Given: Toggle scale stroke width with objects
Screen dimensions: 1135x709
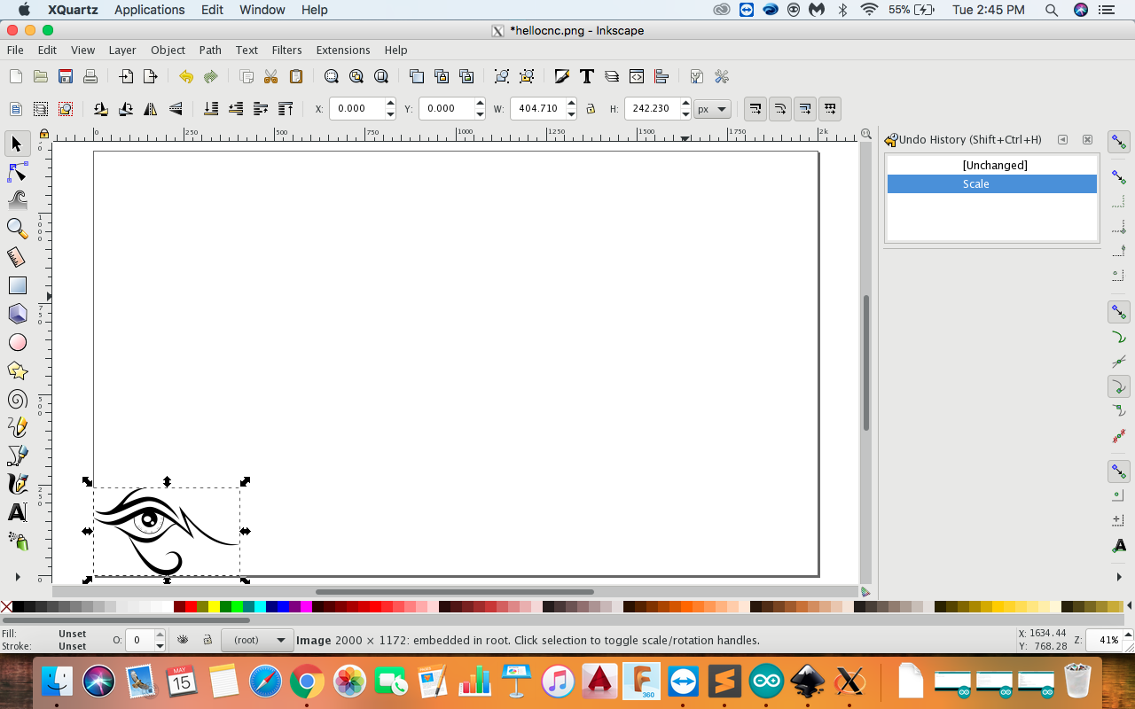Looking at the screenshot, I should coord(755,109).
